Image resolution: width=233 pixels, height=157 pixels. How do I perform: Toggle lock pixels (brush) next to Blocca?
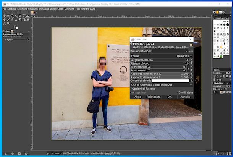pyautogui.click(x=222, y=89)
